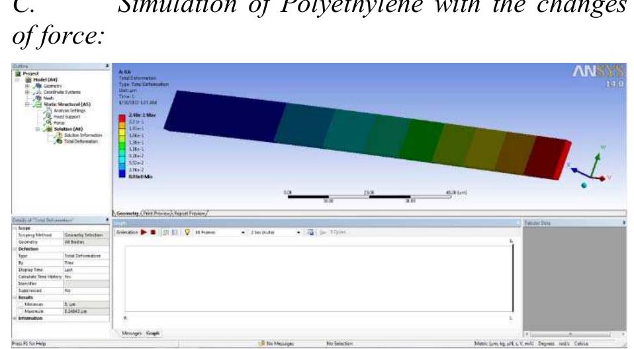Pin the Outline panel
634x349 pixels.
click(x=107, y=66)
